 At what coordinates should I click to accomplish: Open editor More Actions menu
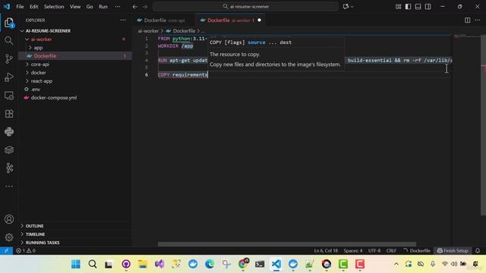(478, 20)
